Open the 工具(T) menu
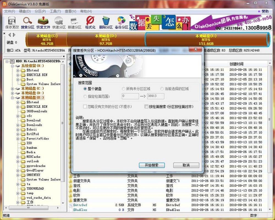This screenshot has height=220, width=275. [55, 11]
